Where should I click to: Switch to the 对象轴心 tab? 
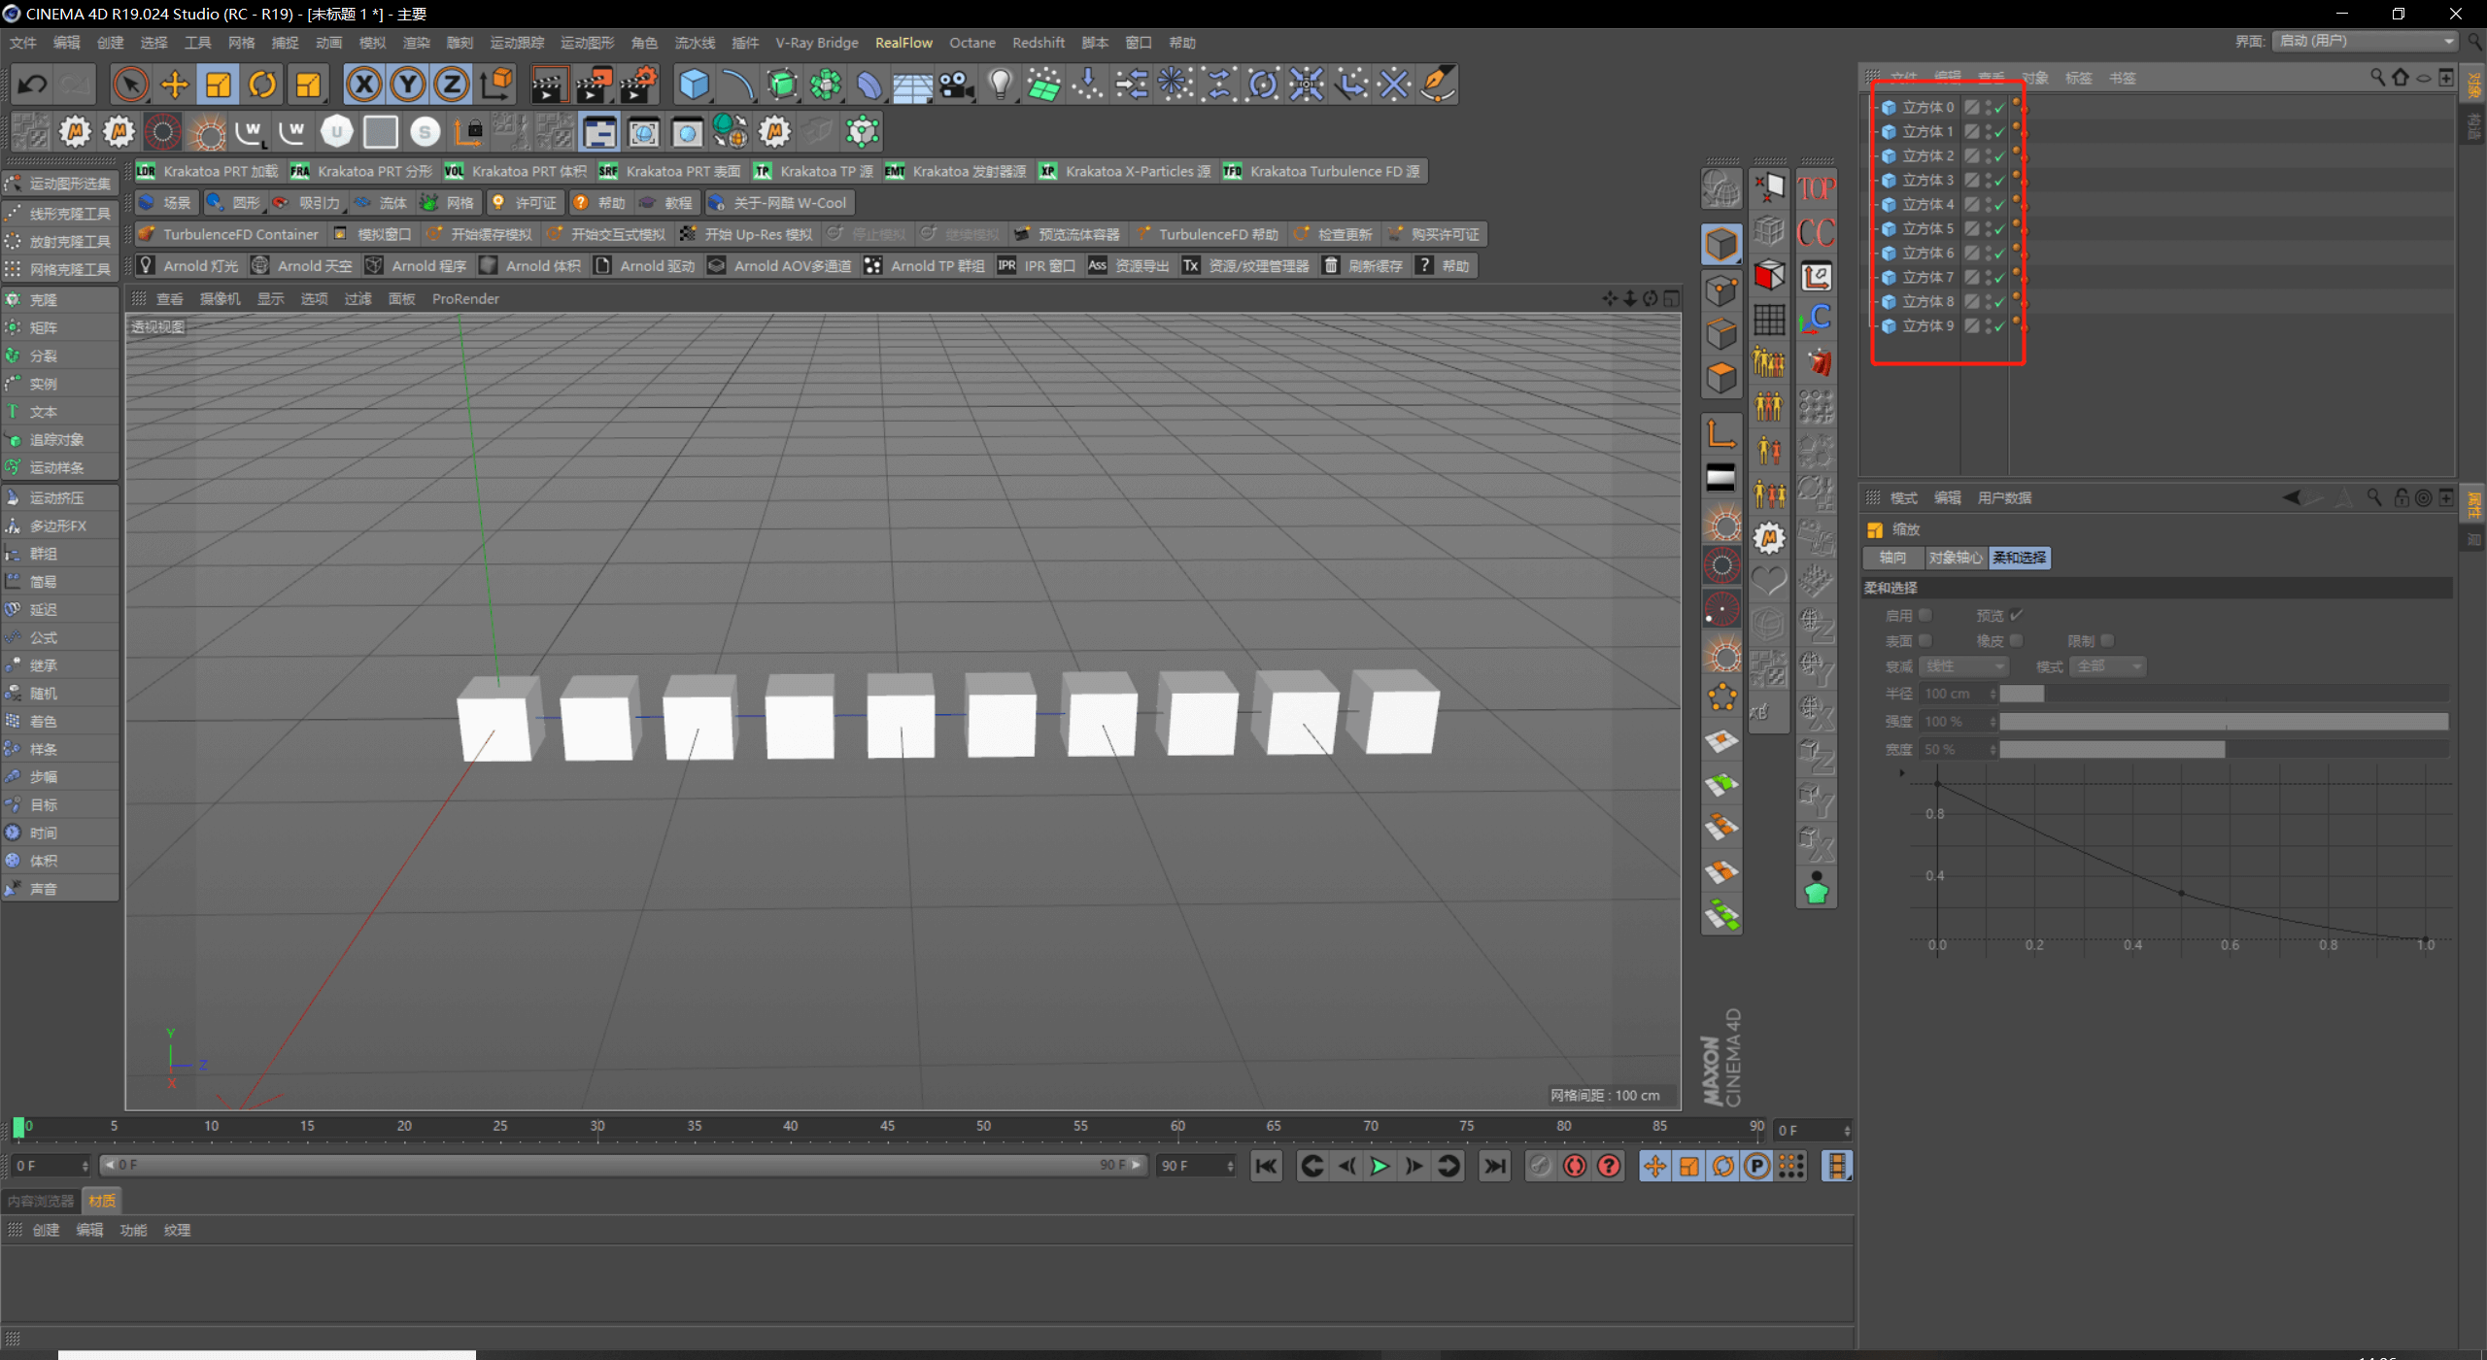point(1955,558)
